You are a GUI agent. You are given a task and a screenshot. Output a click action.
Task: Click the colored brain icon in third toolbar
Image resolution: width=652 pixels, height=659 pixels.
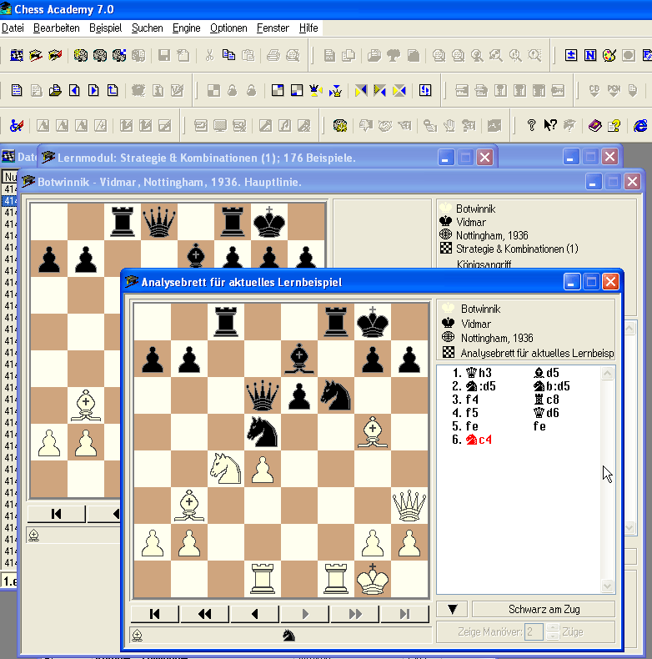click(x=340, y=125)
